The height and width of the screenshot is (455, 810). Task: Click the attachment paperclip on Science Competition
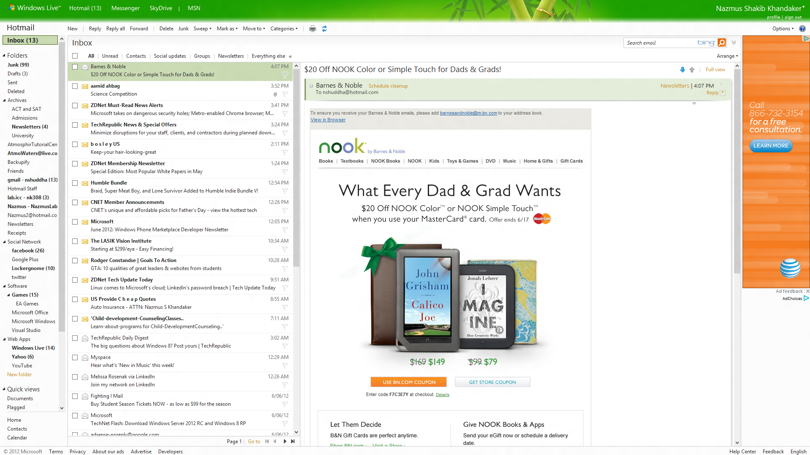coord(275,94)
